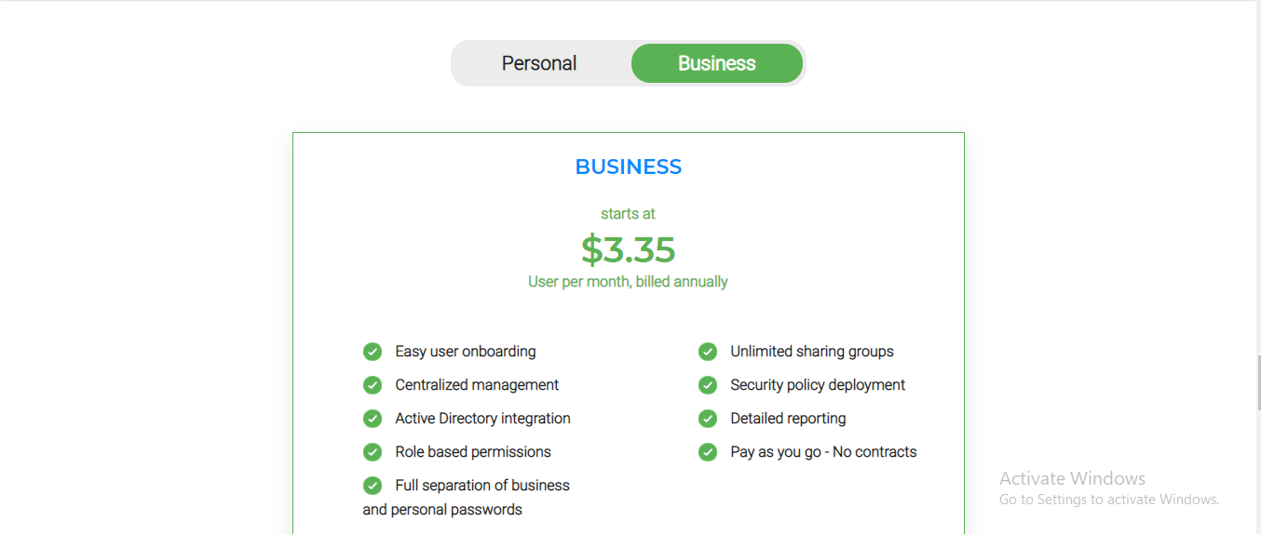The height and width of the screenshot is (534, 1261).
Task: Click checkmark icon beside Detailed reporting
Action: click(x=708, y=419)
